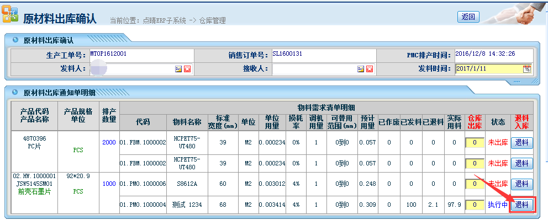Click 退料 button for 测试 1234 row

[x=522, y=205]
